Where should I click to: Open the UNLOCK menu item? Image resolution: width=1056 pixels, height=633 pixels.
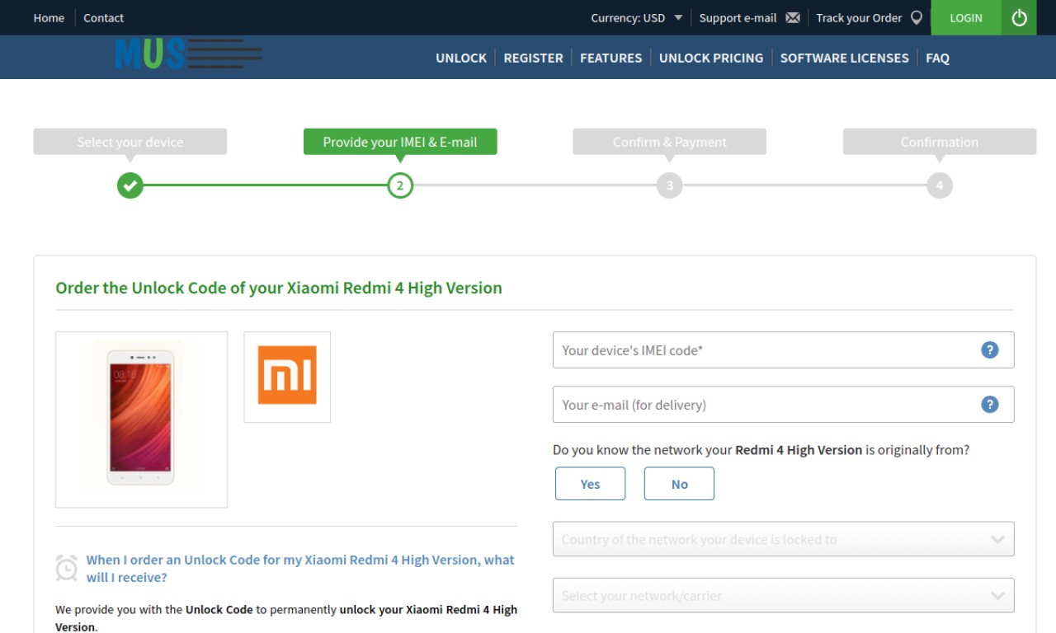click(461, 58)
